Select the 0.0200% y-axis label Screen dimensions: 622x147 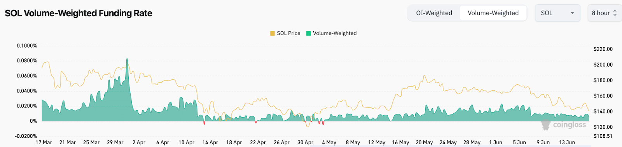point(27,106)
